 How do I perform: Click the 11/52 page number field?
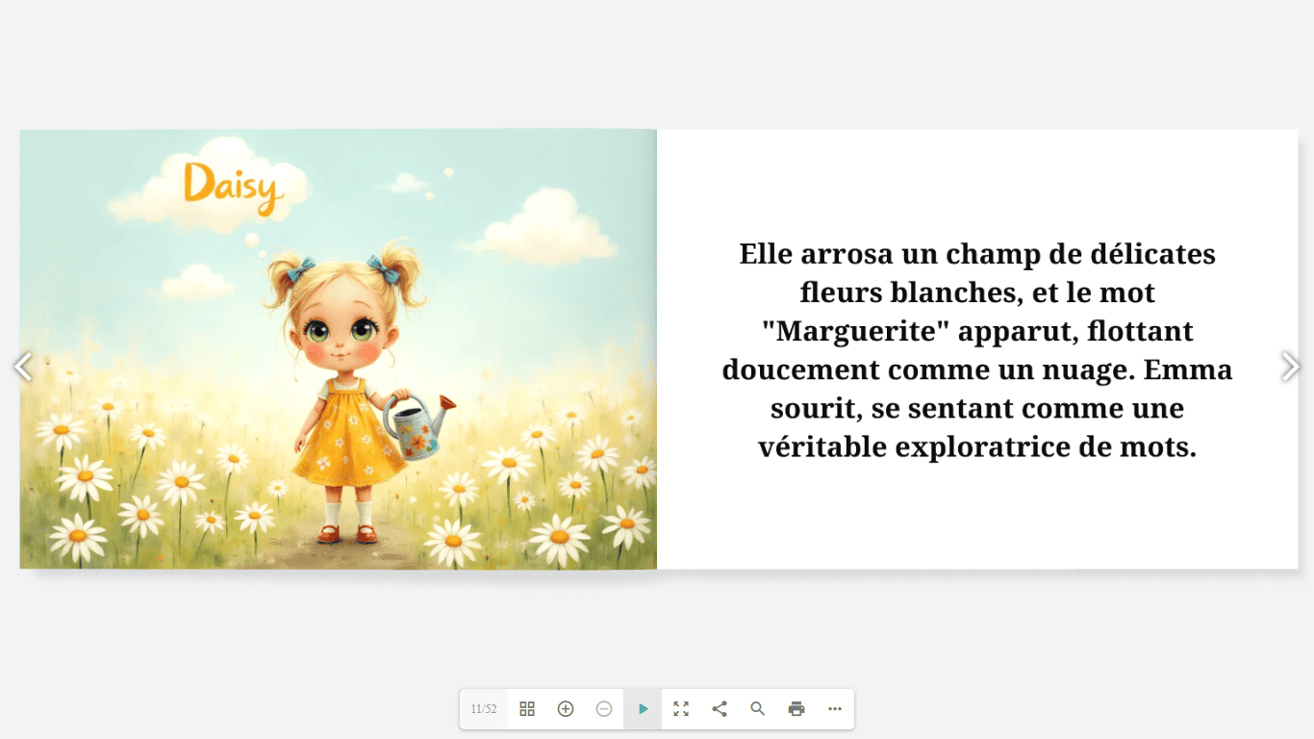(484, 709)
